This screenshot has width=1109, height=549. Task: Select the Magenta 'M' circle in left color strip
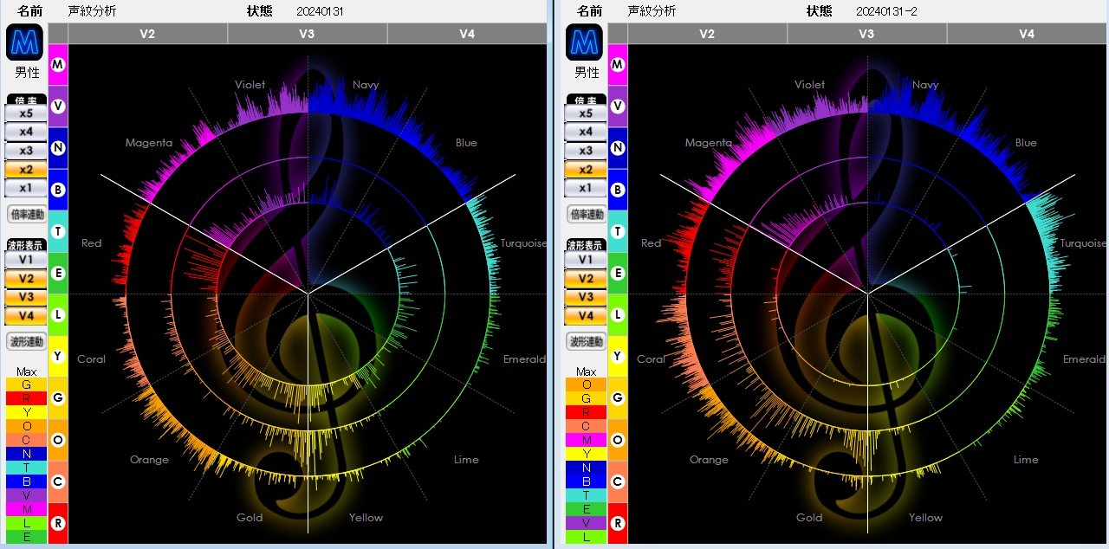[58, 65]
